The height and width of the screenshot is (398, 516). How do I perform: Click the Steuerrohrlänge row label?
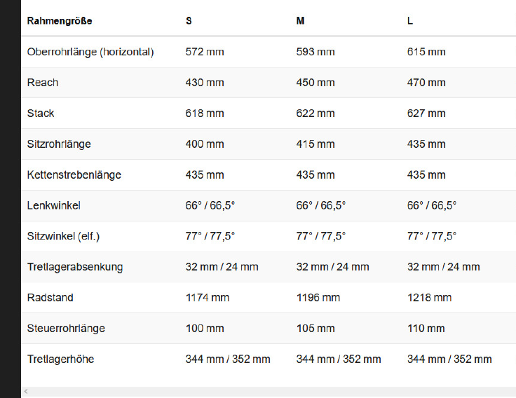(x=66, y=328)
